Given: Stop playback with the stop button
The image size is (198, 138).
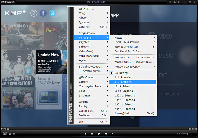Looking at the screenshot, I should pyautogui.click(x=112, y=133).
